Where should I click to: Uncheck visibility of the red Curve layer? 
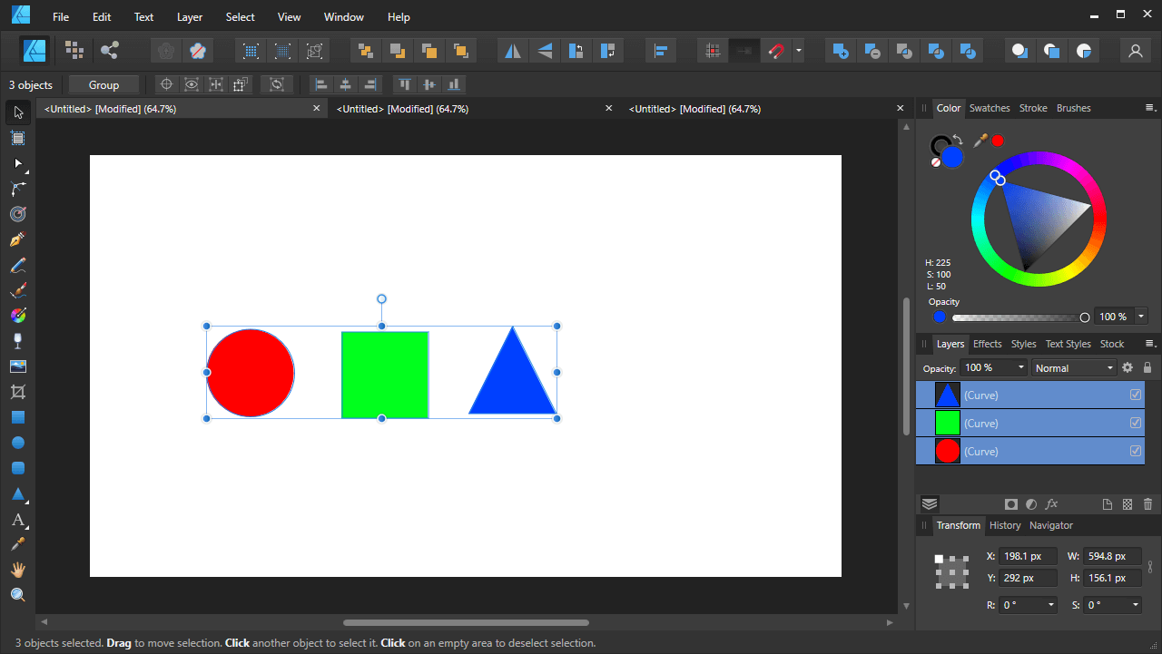coord(1136,451)
